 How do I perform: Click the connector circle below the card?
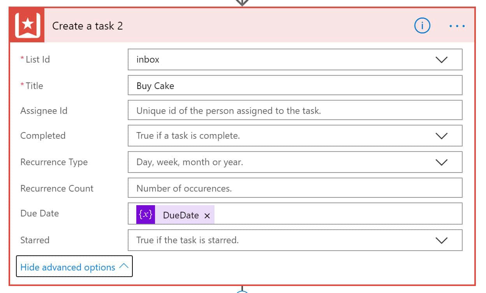242,291
